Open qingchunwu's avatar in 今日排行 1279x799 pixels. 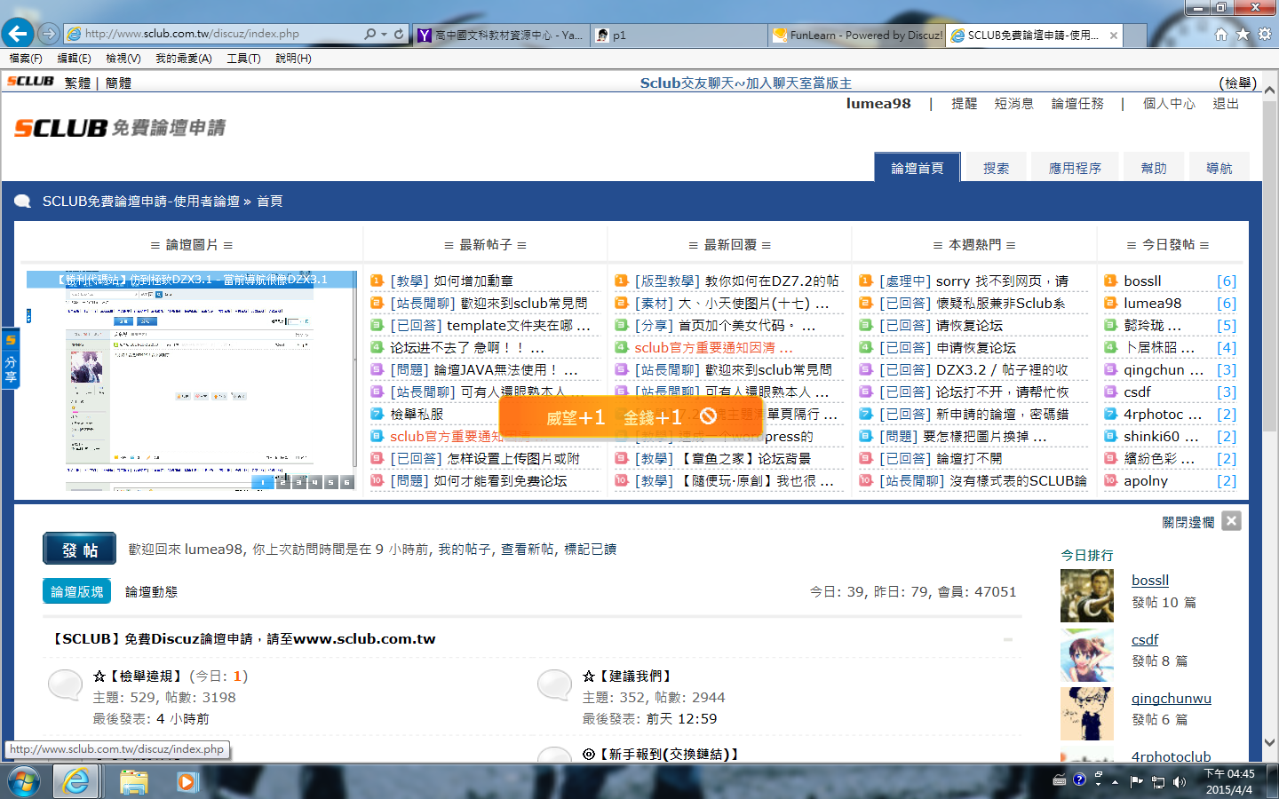(x=1086, y=714)
